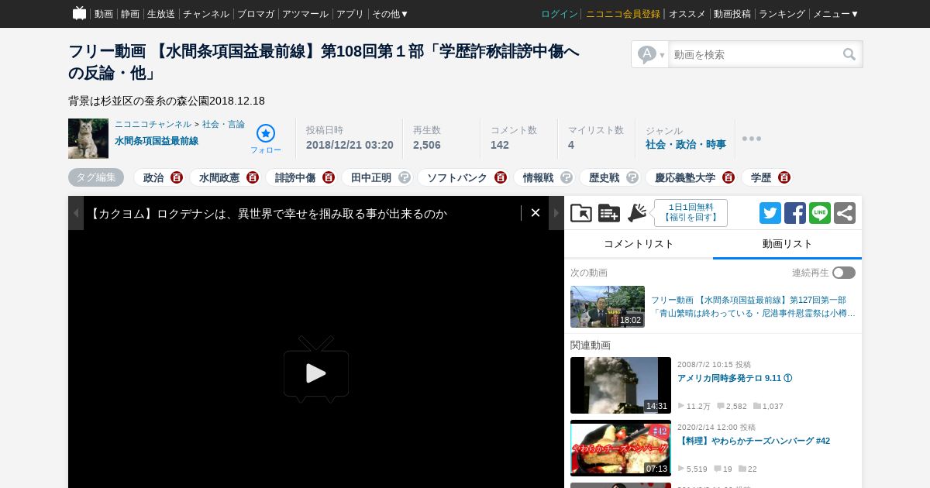Viewport: 930px width, 488px height.
Task: Open アプリ from the top navigation
Action: (x=350, y=14)
